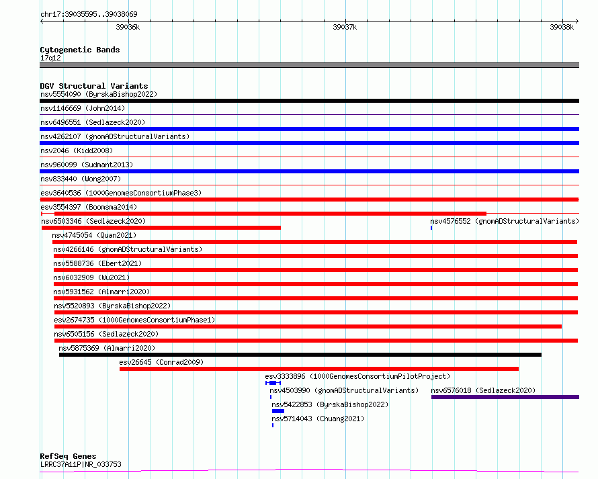598x479 pixels.
Task: Open variant nsv1146669 (John2014) label
Action: point(83,108)
